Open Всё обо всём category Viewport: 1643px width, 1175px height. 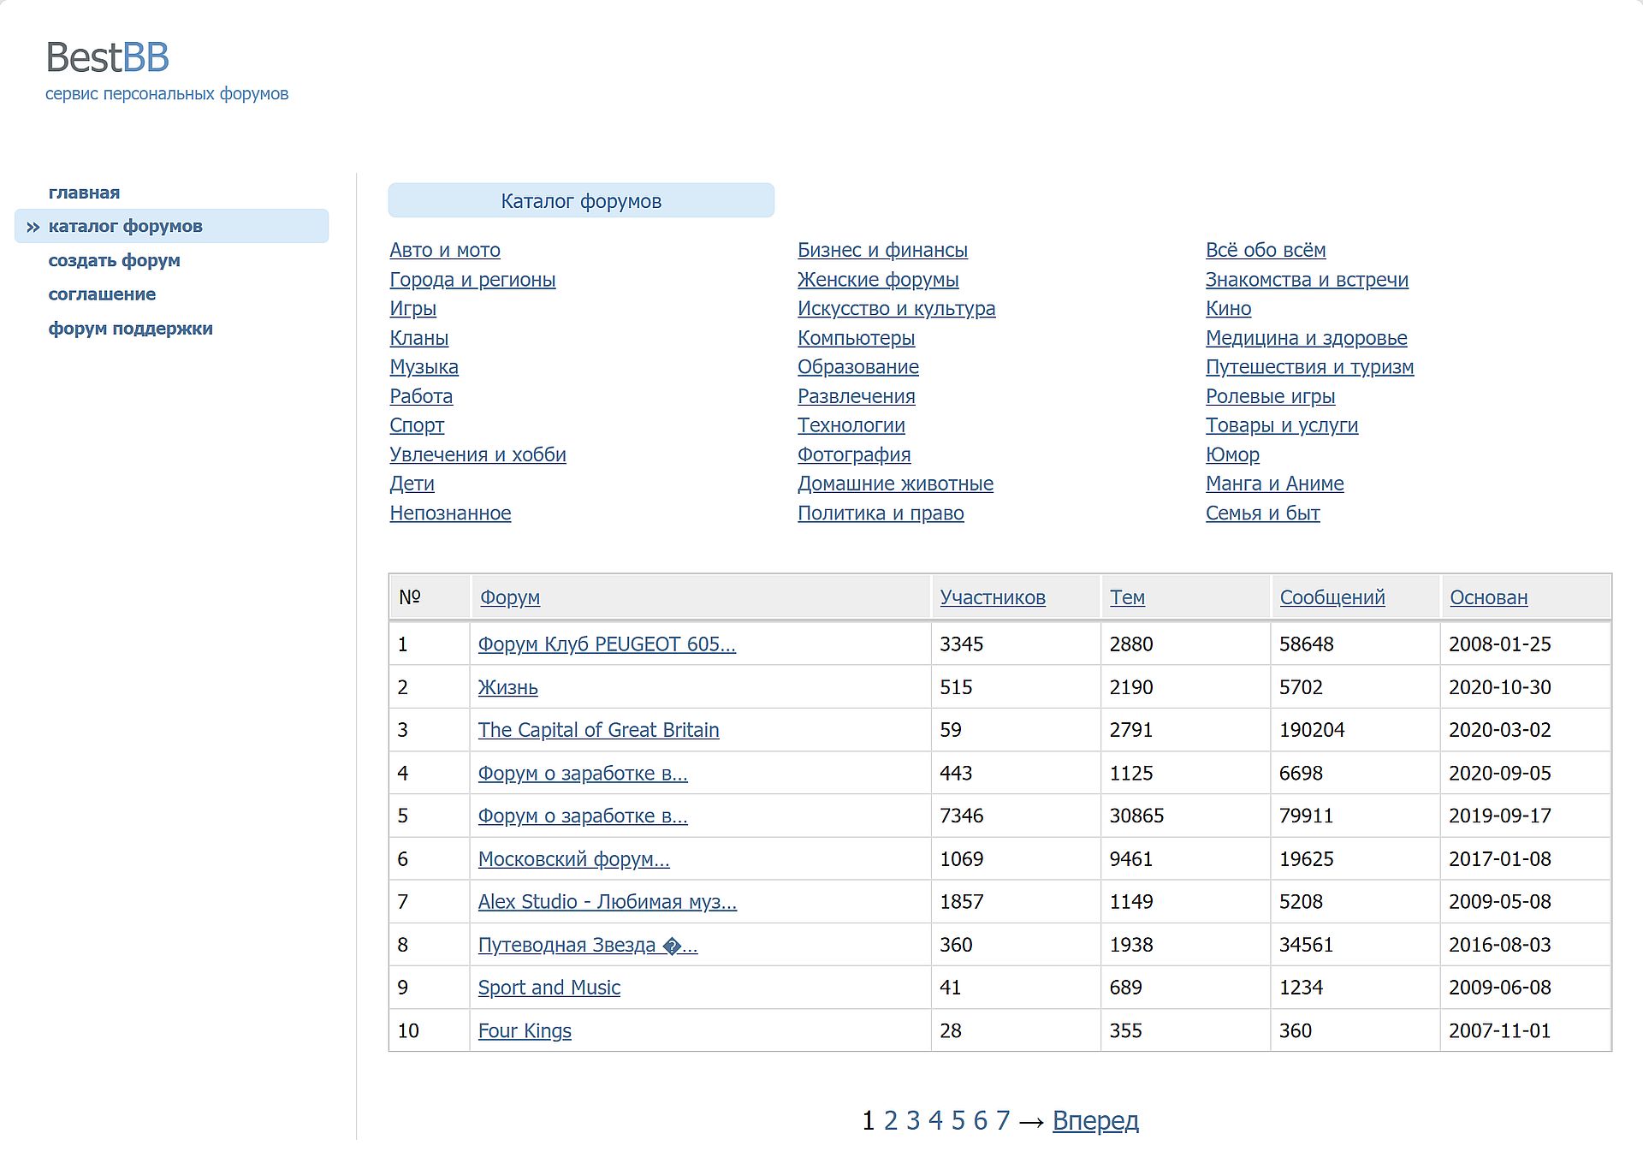[x=1266, y=250]
